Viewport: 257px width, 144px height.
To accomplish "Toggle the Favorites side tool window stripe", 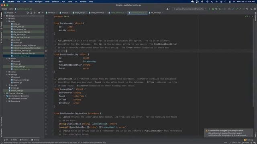I will (x=1, y=132).
